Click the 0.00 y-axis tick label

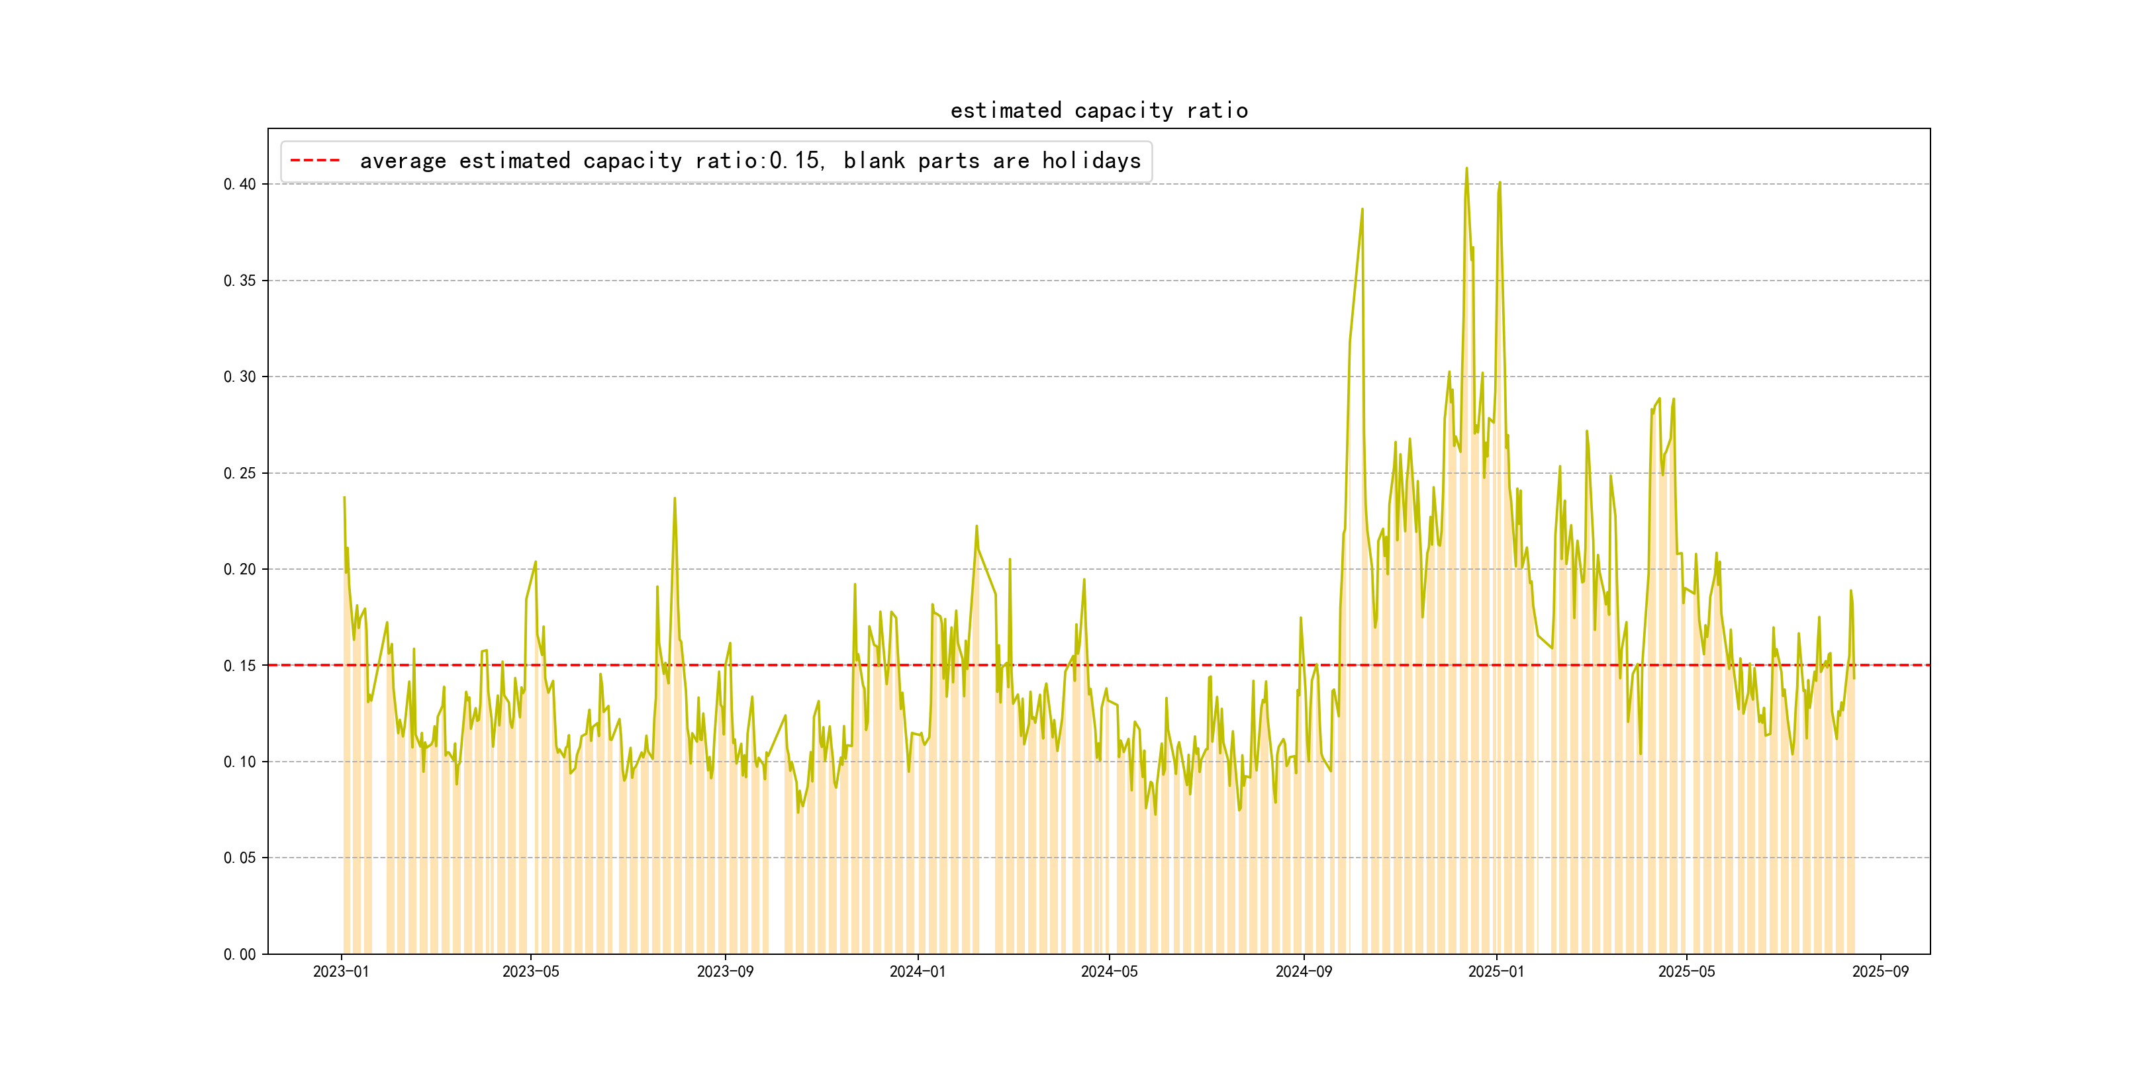[x=239, y=955]
